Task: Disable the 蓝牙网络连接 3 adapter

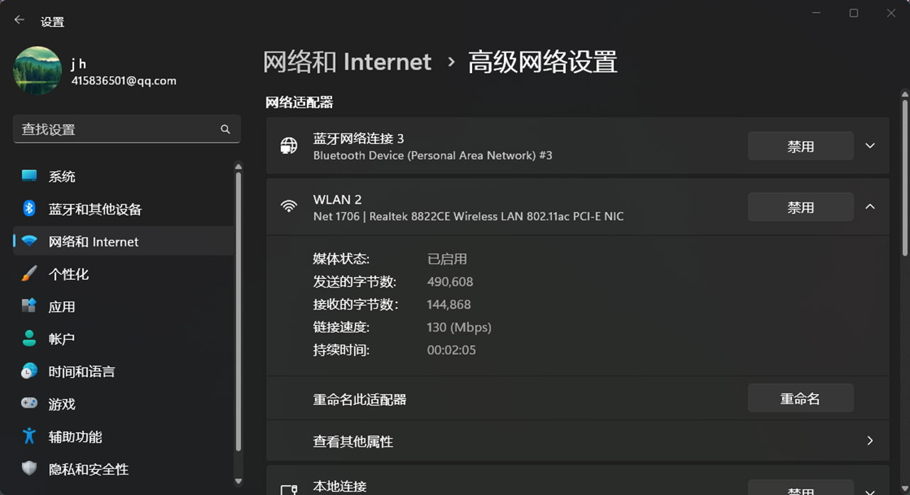Action: click(x=800, y=146)
